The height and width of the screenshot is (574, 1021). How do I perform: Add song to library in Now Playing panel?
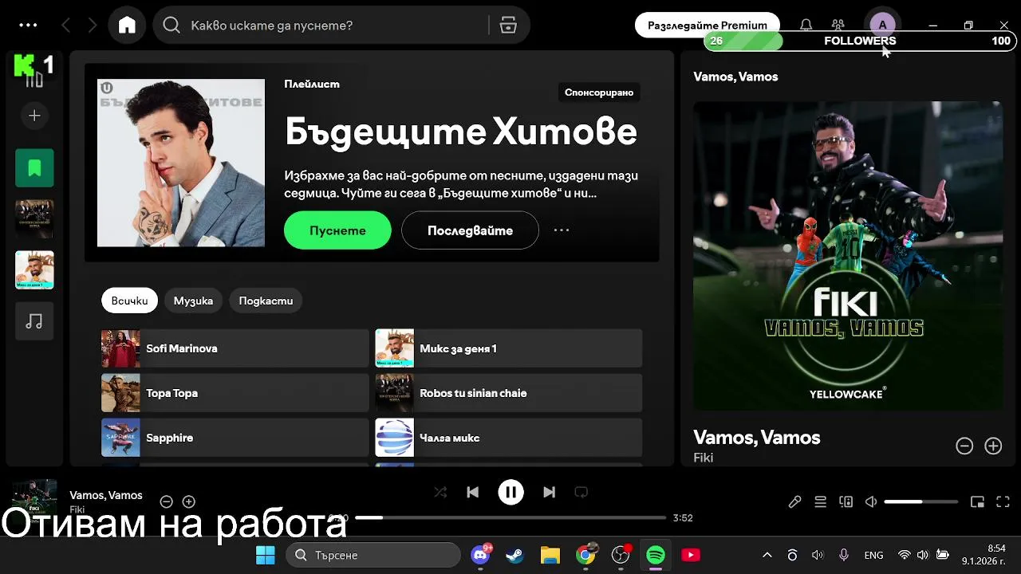tap(993, 446)
